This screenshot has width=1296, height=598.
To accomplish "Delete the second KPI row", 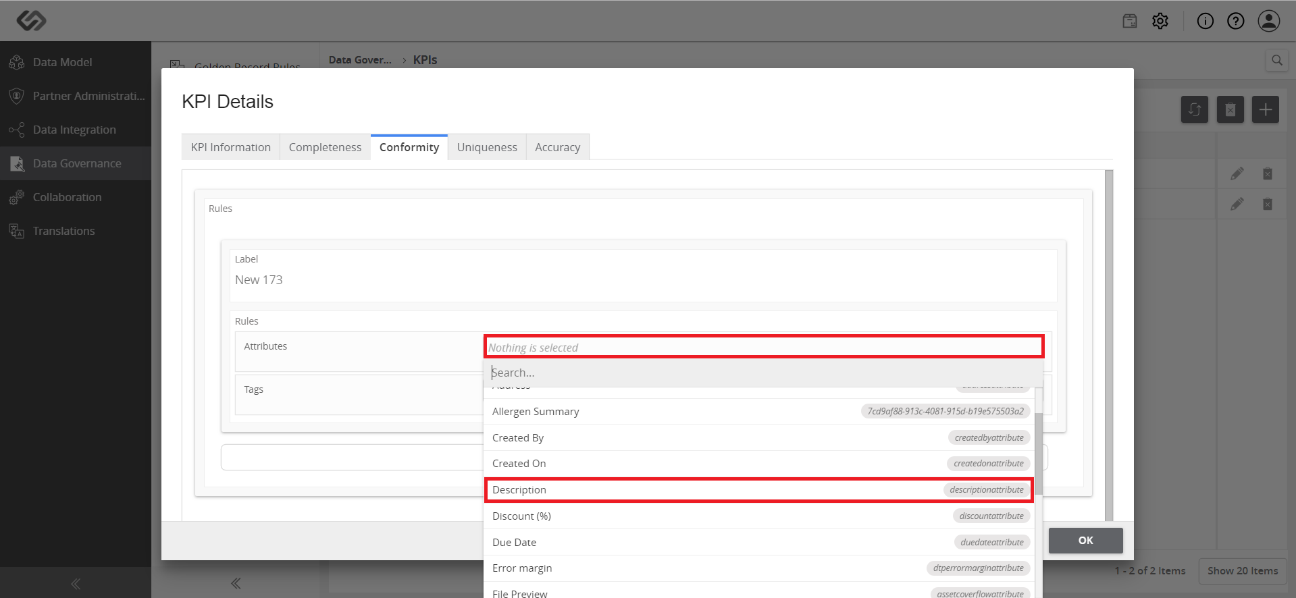I will click(x=1268, y=204).
